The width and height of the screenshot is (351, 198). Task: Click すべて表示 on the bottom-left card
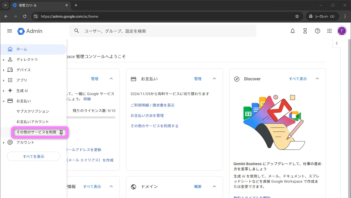coord(92,187)
